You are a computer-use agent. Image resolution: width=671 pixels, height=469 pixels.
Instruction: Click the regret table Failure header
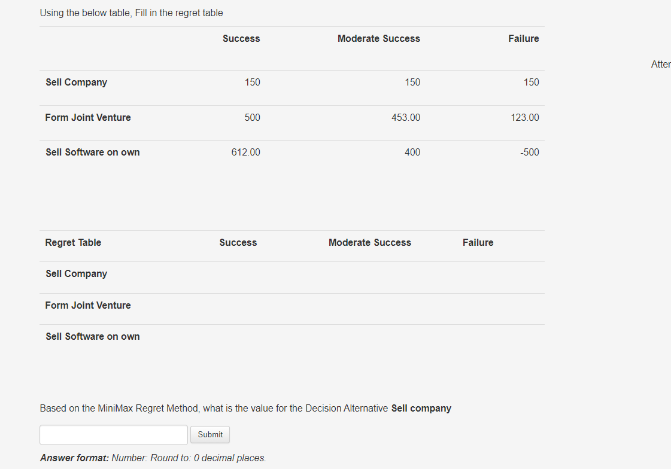pyautogui.click(x=478, y=242)
